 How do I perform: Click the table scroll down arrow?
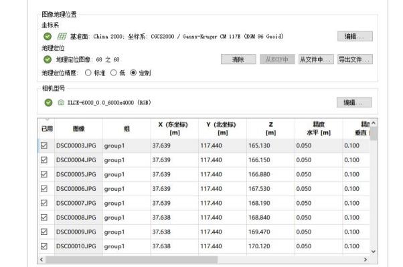click(x=374, y=250)
